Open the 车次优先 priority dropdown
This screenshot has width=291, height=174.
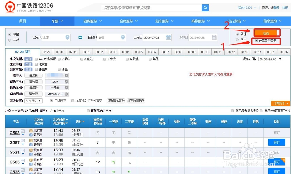33,100
